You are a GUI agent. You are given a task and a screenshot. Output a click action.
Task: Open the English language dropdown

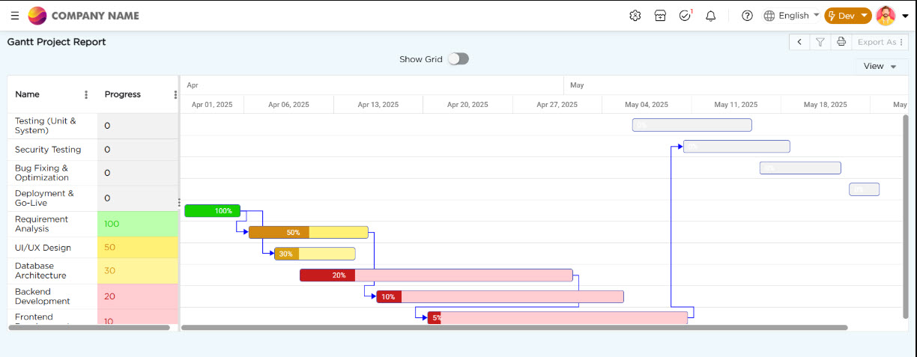(x=792, y=16)
